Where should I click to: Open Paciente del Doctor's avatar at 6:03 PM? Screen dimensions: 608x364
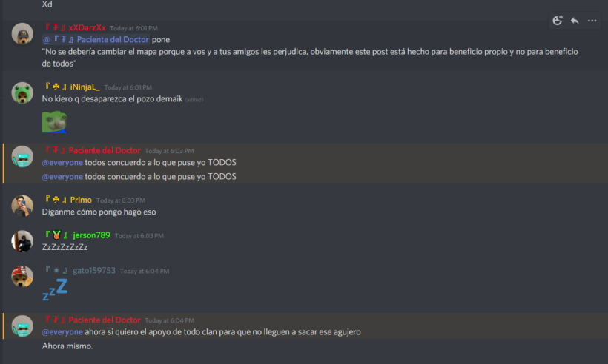tap(22, 156)
